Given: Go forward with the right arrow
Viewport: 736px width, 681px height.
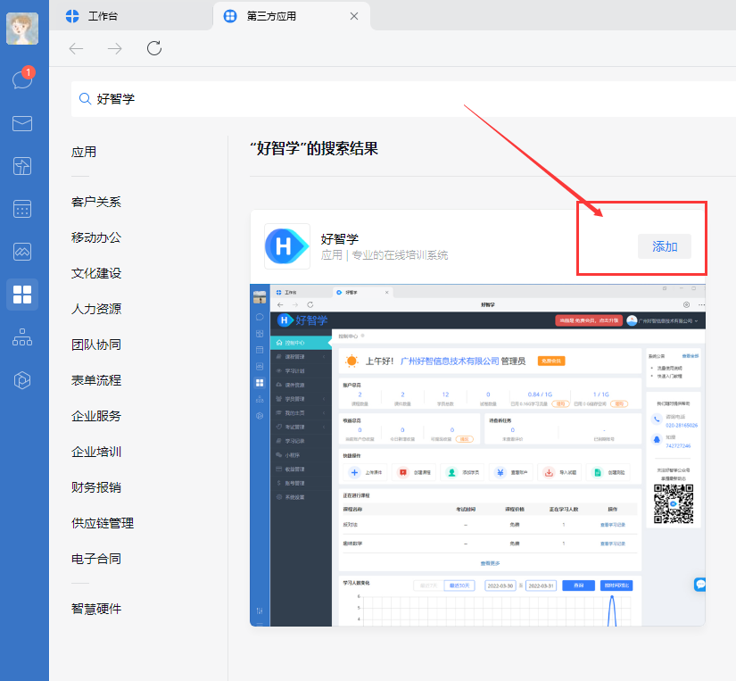Looking at the screenshot, I should 114,48.
